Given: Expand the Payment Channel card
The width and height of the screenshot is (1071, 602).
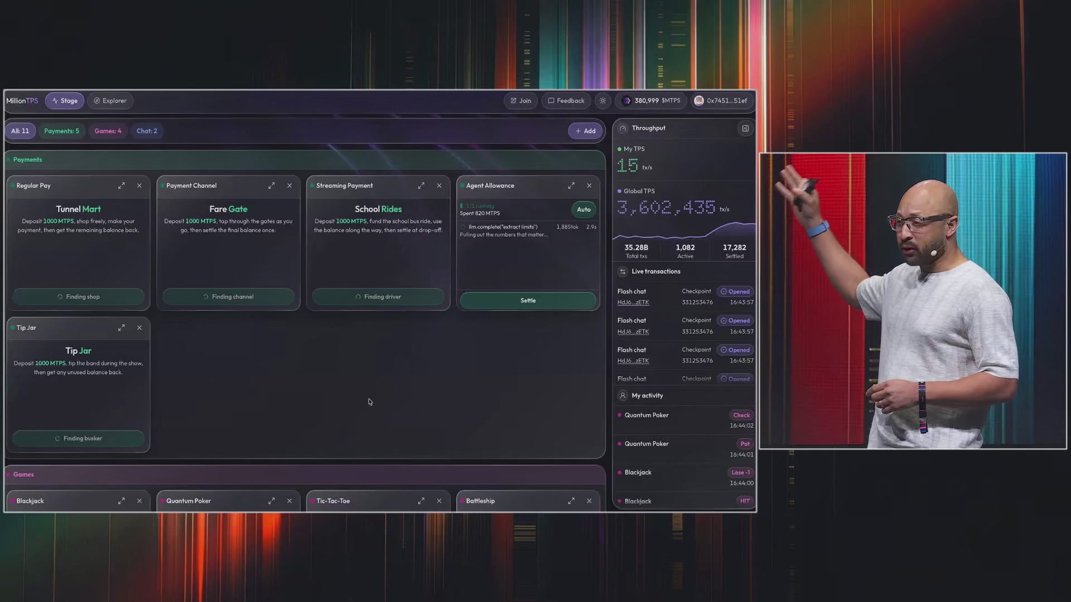Looking at the screenshot, I should point(271,186).
